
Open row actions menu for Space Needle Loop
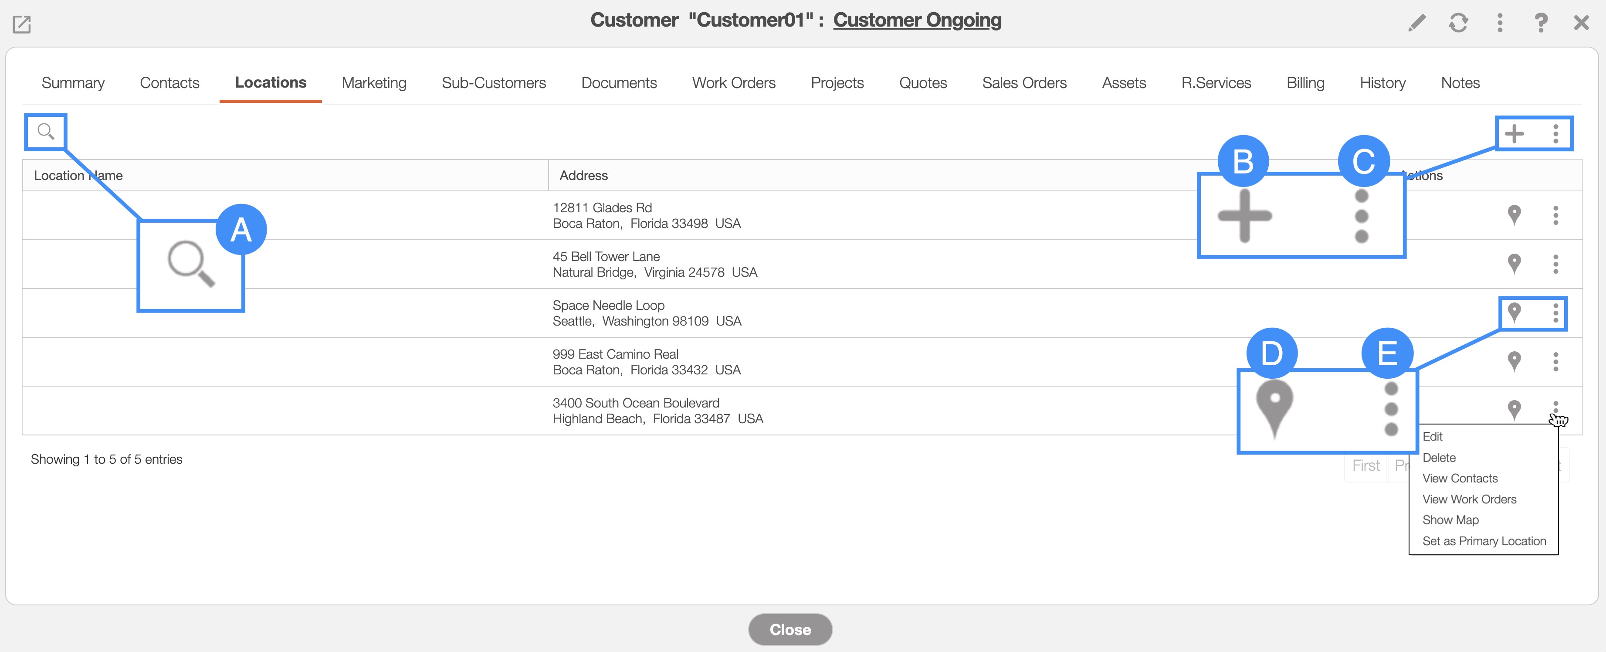[x=1555, y=312]
